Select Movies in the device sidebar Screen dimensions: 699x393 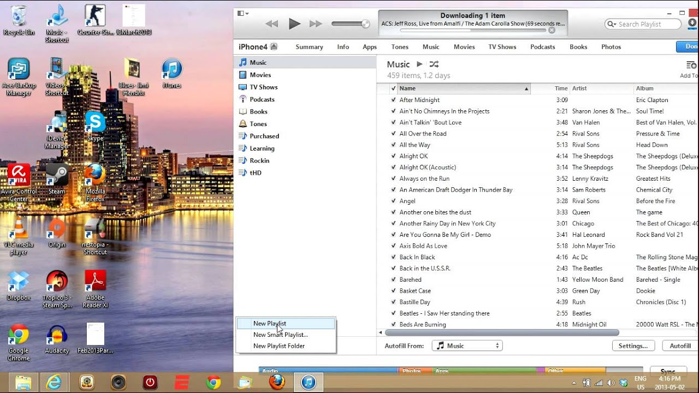coord(305,75)
